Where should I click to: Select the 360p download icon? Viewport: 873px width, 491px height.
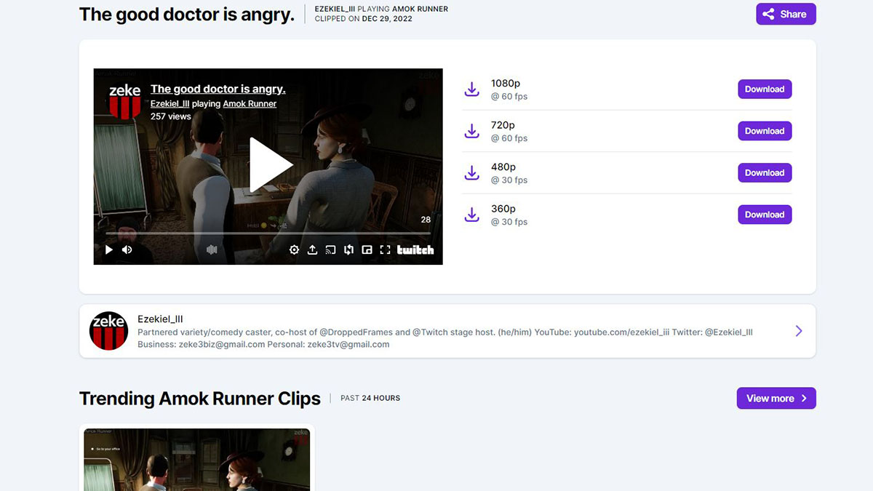tap(471, 215)
